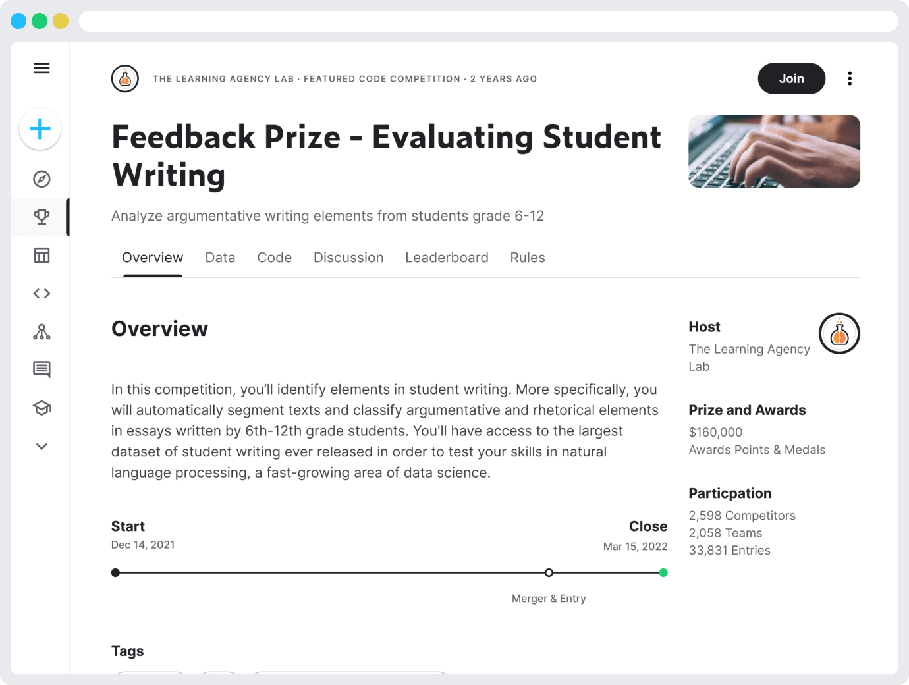Select the Models icon in the sidebar

tap(41, 332)
